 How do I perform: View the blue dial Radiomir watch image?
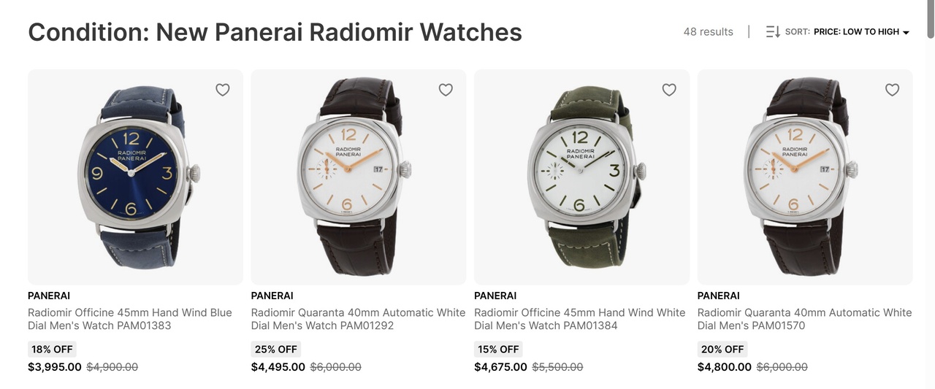135,177
